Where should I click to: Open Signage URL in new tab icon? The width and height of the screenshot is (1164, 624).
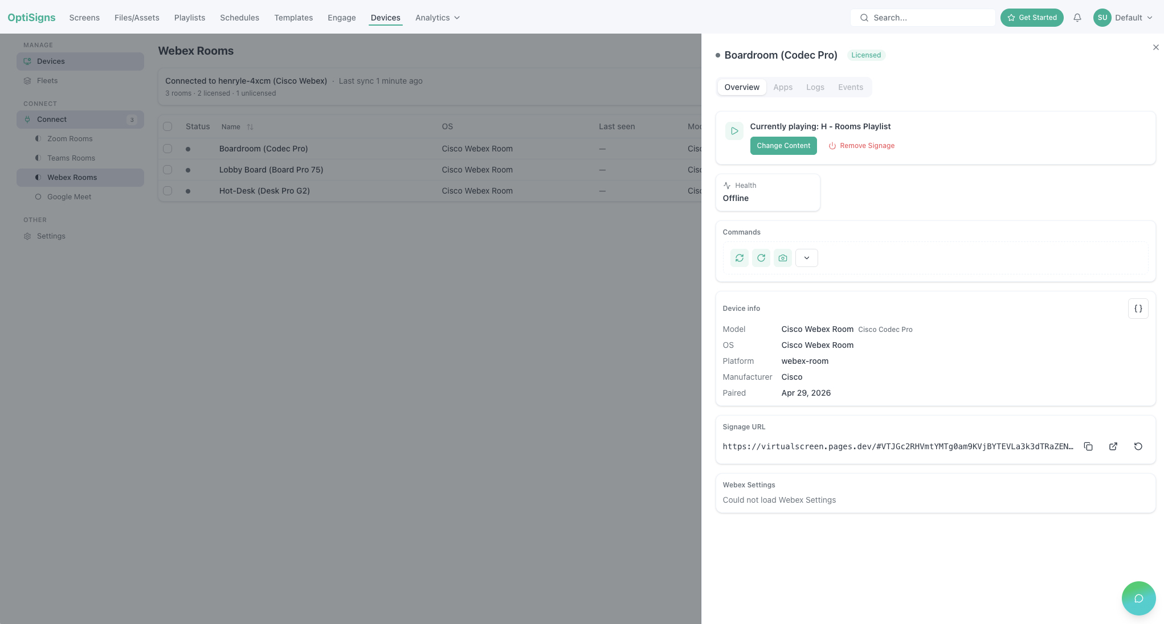click(1113, 446)
